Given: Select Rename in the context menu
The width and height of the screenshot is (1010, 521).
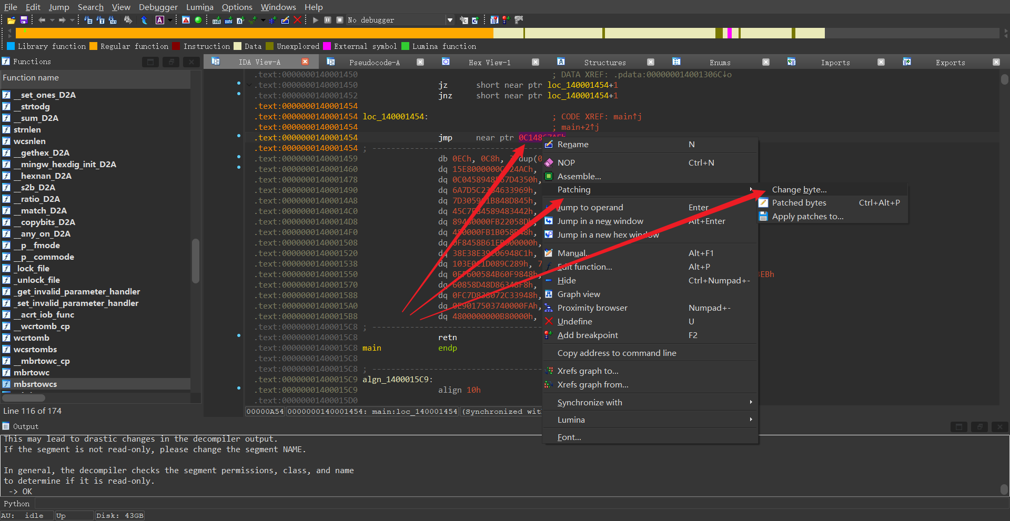Looking at the screenshot, I should (650, 144).
